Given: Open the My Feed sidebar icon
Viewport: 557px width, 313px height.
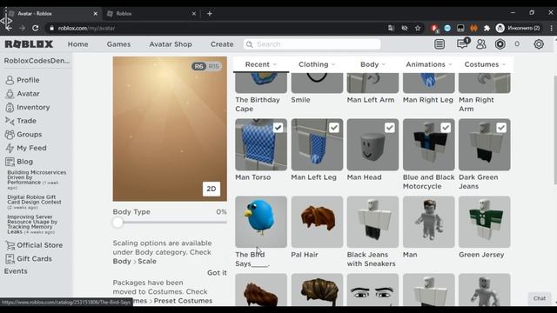Looking at the screenshot, I should pos(10,148).
